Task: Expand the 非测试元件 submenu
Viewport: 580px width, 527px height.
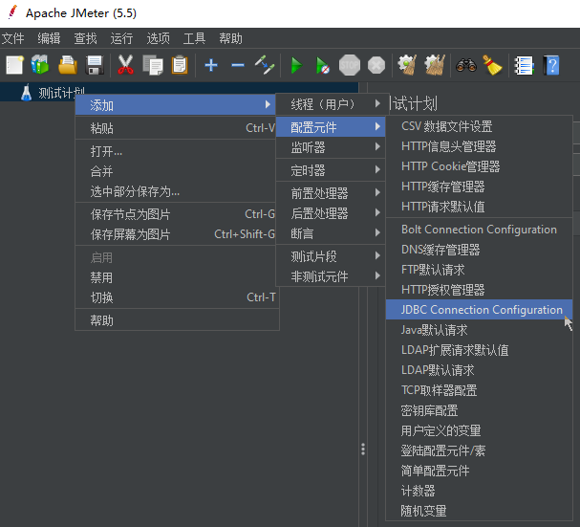Action: pyautogui.click(x=331, y=276)
